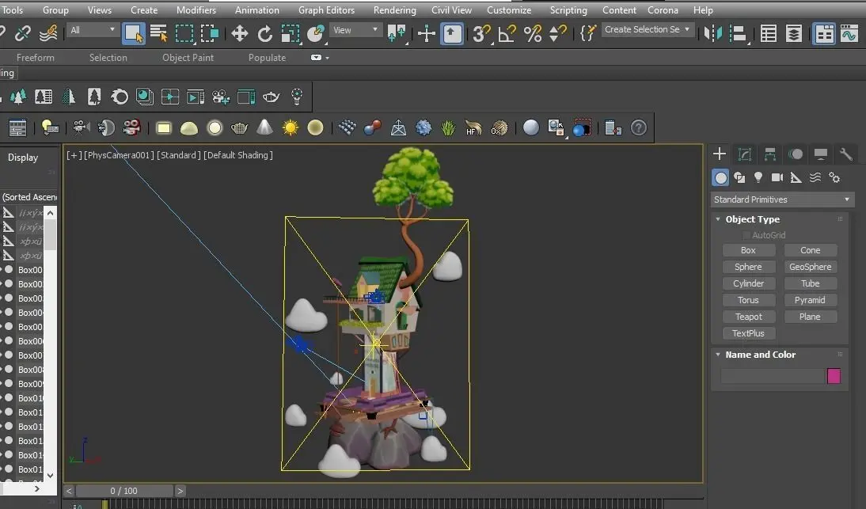Click the lightbulb icon in Forest toolbar
Screen dimensions: 866x509
(x=297, y=97)
